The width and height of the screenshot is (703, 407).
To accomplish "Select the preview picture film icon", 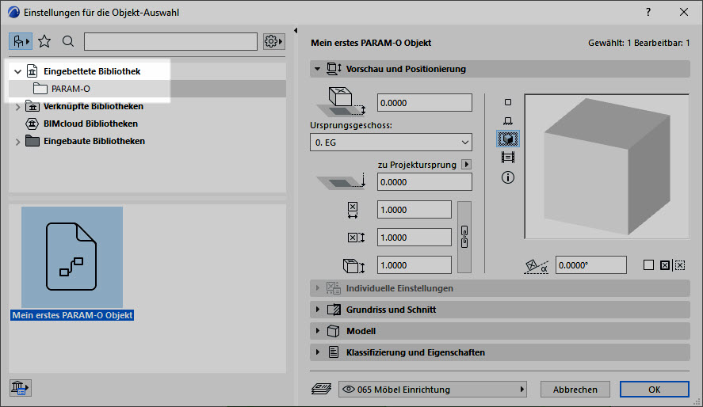I will point(508,157).
